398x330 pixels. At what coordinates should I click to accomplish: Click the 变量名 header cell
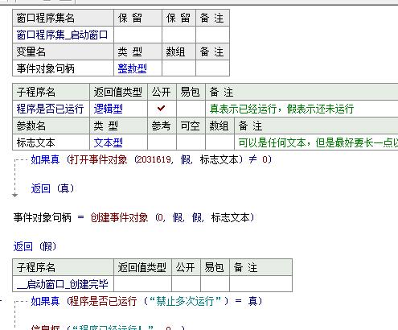pyautogui.click(x=63, y=52)
